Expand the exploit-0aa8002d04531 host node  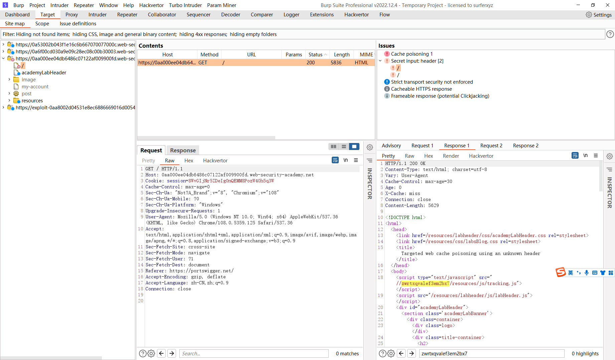(3, 107)
